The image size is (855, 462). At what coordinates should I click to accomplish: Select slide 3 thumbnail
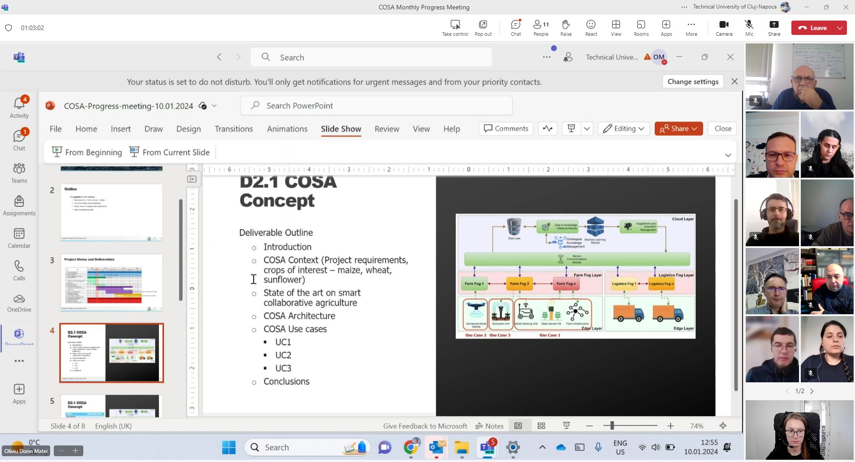pos(112,282)
